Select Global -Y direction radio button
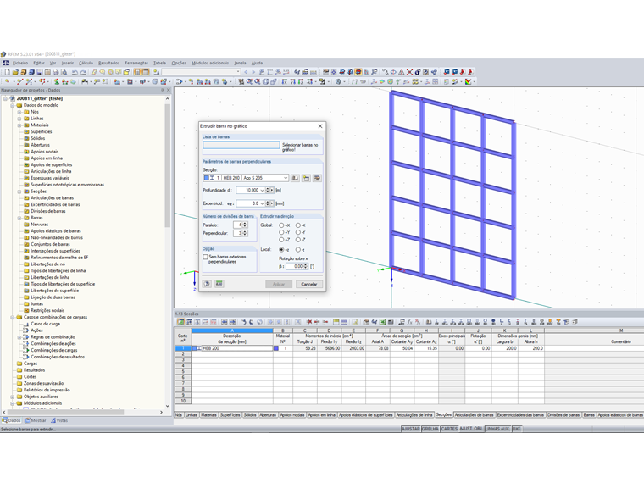 coord(298,232)
